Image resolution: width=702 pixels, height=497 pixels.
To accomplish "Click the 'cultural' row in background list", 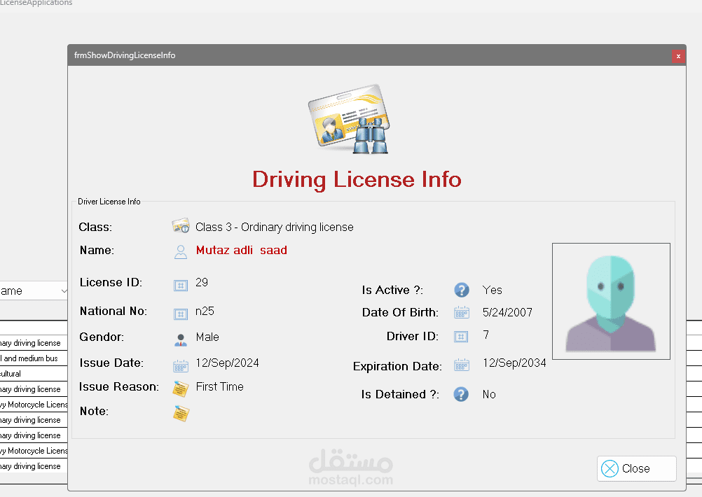I will click(x=34, y=374).
